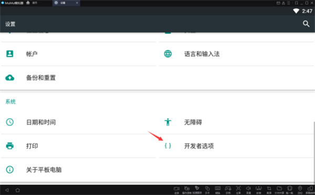Viewport: 315px width, 195px height.
Task: Click the location pin icon
Action: (x=300, y=188)
